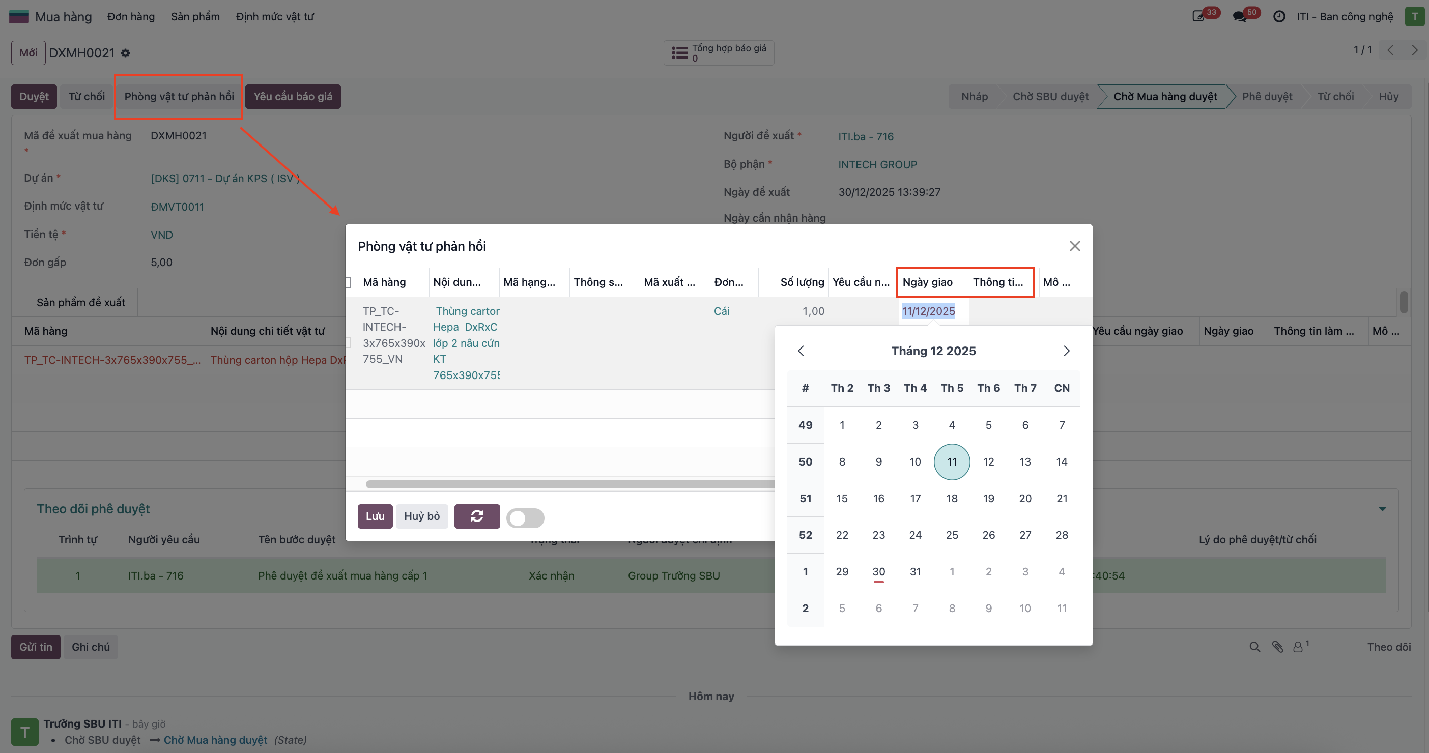Click the refresh icon button in dialog
1429x753 pixels.
476,516
